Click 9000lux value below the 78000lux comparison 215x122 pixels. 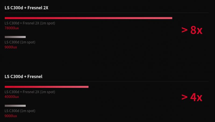(x=11, y=47)
